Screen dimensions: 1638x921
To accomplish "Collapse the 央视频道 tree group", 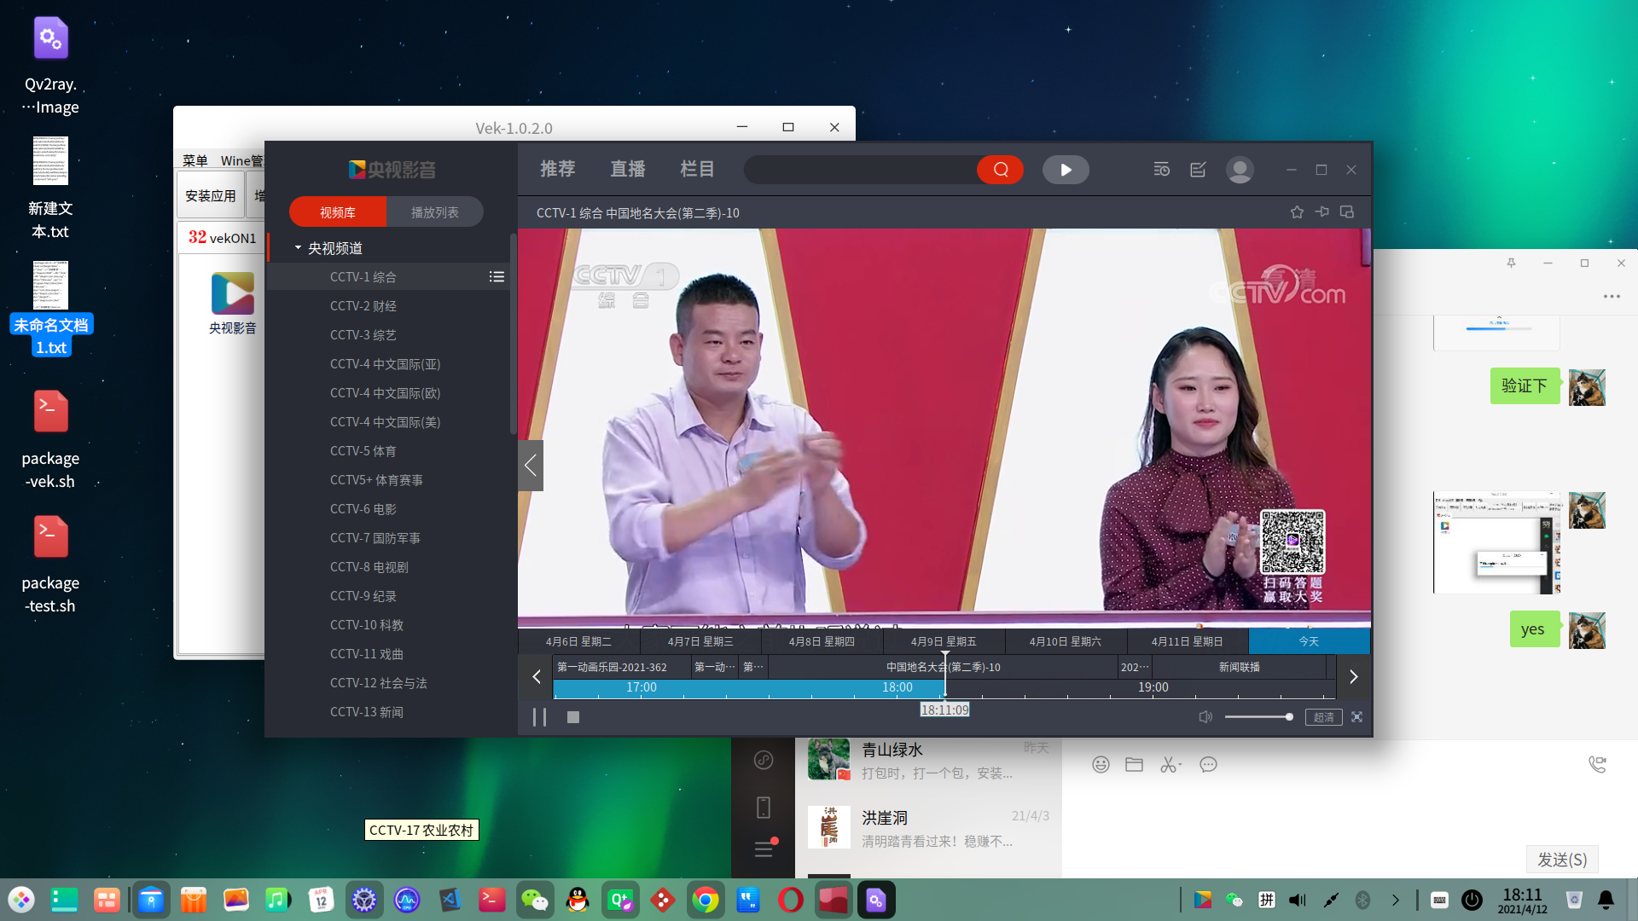I will 298,248.
